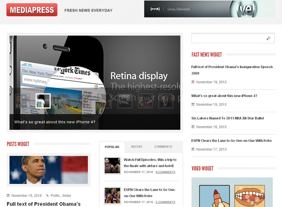Open the Linux Delivered banner ad

point(209,9)
